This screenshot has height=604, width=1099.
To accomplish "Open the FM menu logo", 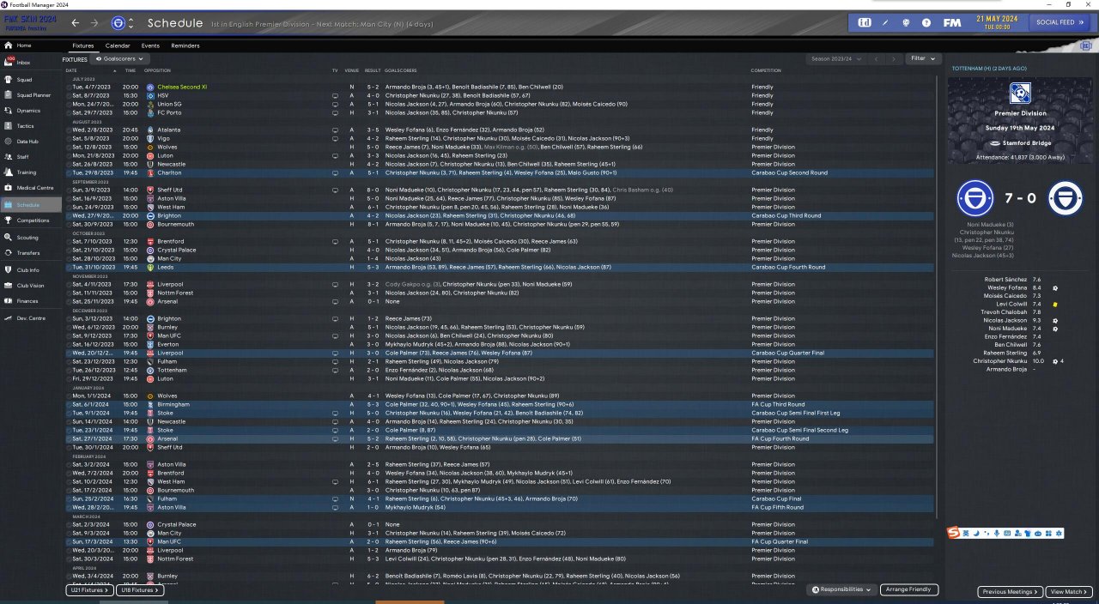I will [951, 22].
